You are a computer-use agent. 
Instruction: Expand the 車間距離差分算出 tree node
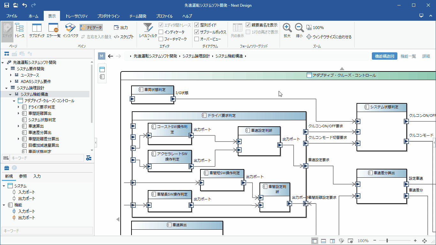(x=19, y=139)
